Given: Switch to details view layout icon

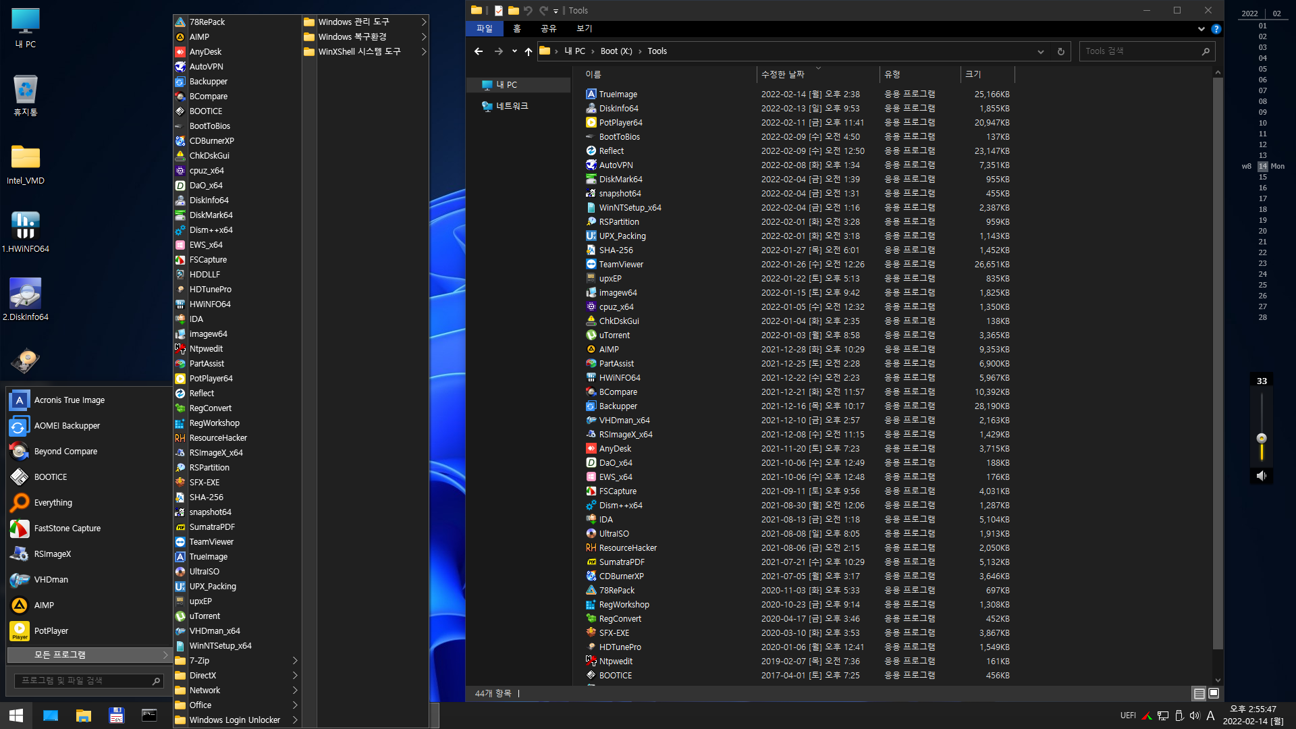Looking at the screenshot, I should [x=1199, y=693].
